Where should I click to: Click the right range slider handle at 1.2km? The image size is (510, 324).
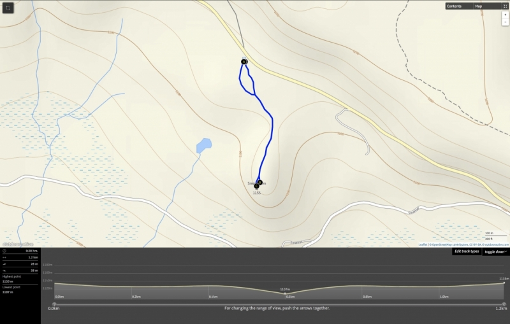coord(504,304)
